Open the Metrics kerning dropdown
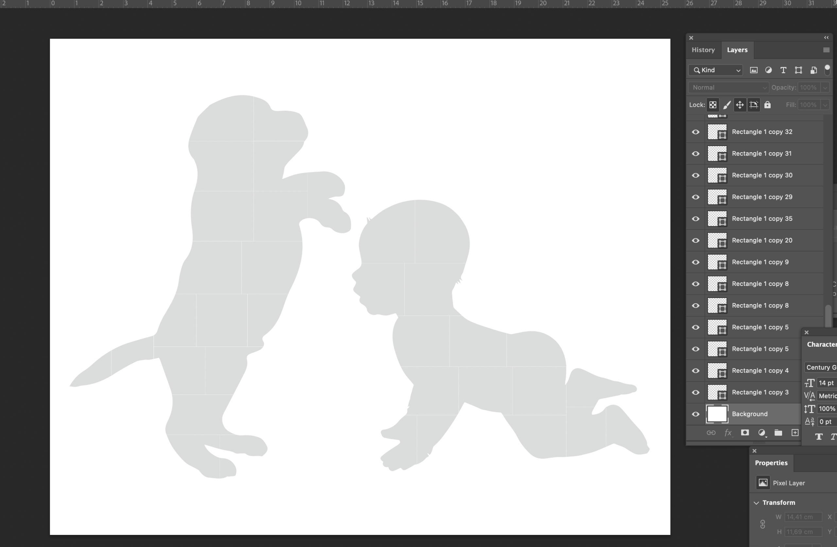This screenshot has width=837, height=547. [x=827, y=396]
